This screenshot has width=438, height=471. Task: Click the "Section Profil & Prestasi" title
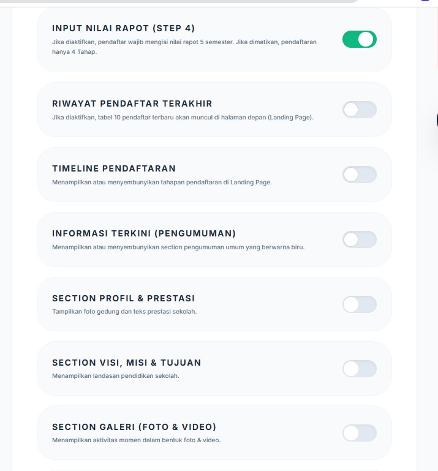coord(123,298)
